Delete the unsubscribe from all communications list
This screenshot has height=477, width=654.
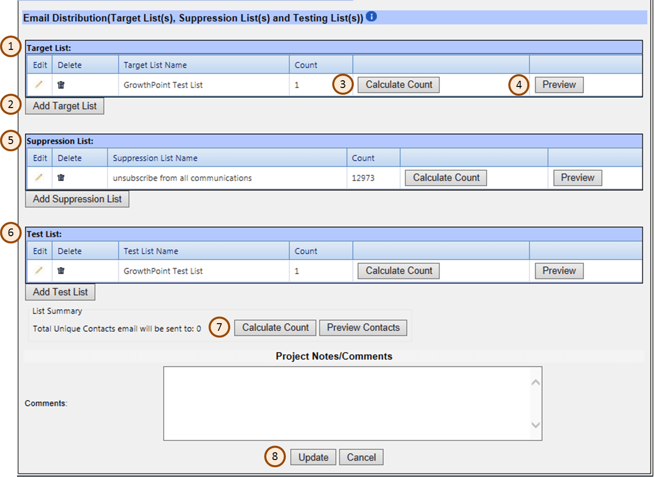coord(61,178)
